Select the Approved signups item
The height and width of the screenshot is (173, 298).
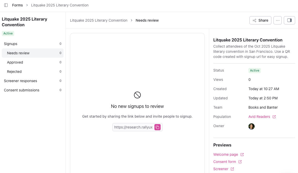tap(15, 62)
